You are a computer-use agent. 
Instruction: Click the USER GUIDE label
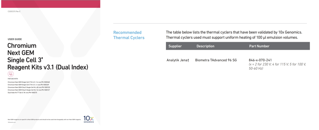pyautogui.click(x=14, y=39)
